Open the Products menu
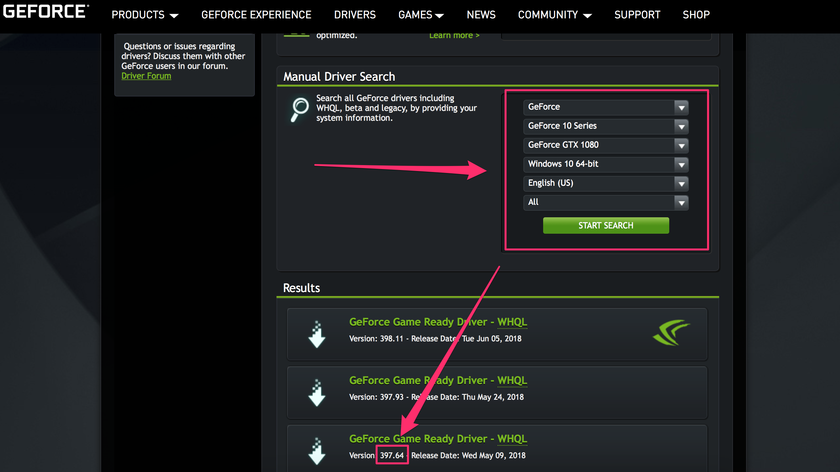This screenshot has height=472, width=840. 145,15
